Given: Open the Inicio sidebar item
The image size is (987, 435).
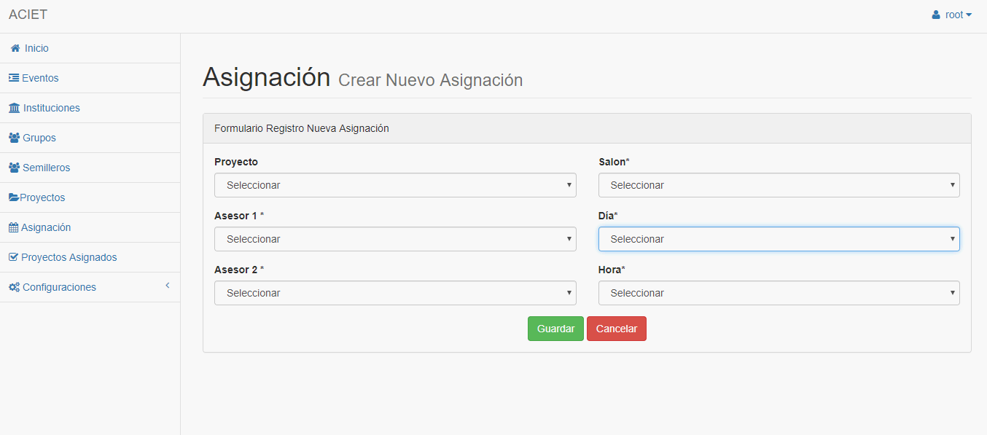Looking at the screenshot, I should (x=90, y=48).
